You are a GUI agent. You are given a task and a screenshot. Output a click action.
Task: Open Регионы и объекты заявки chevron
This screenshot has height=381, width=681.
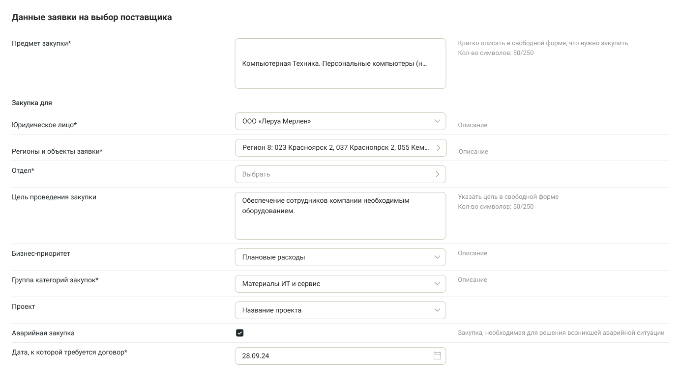click(438, 148)
